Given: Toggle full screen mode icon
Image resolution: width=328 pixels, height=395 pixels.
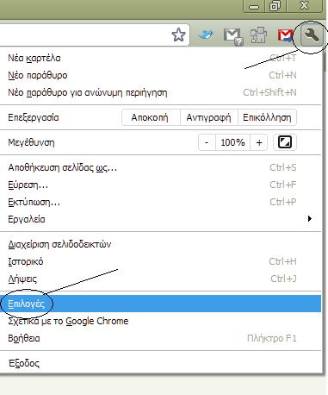Looking at the screenshot, I should 285,142.
